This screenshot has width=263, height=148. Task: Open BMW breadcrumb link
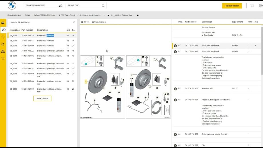(27, 15)
